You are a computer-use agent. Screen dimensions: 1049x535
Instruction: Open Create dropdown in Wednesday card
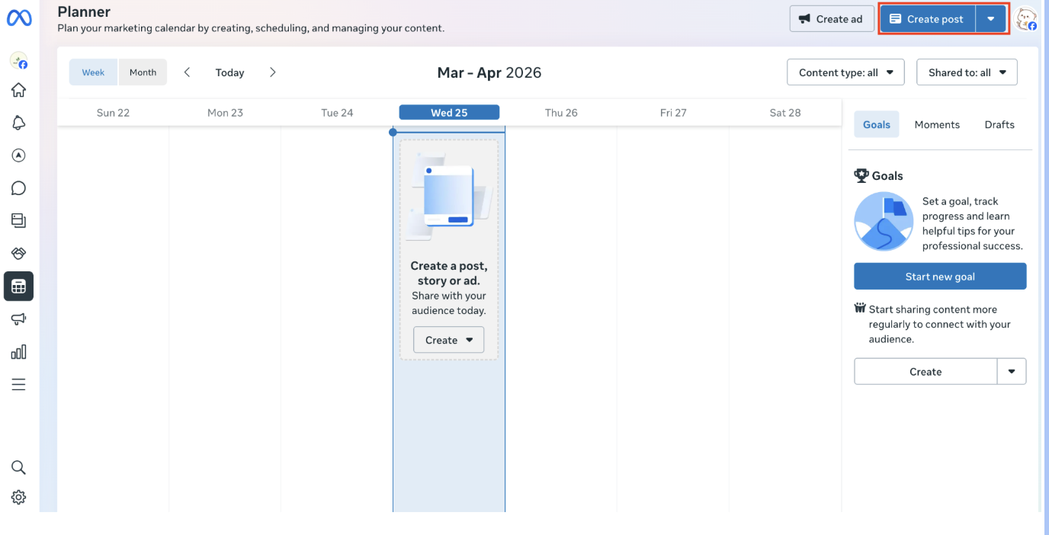click(x=449, y=340)
